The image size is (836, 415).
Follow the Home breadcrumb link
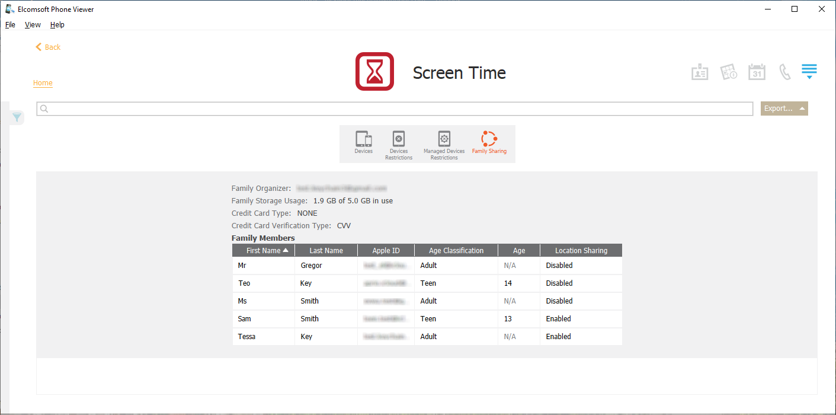tap(43, 83)
